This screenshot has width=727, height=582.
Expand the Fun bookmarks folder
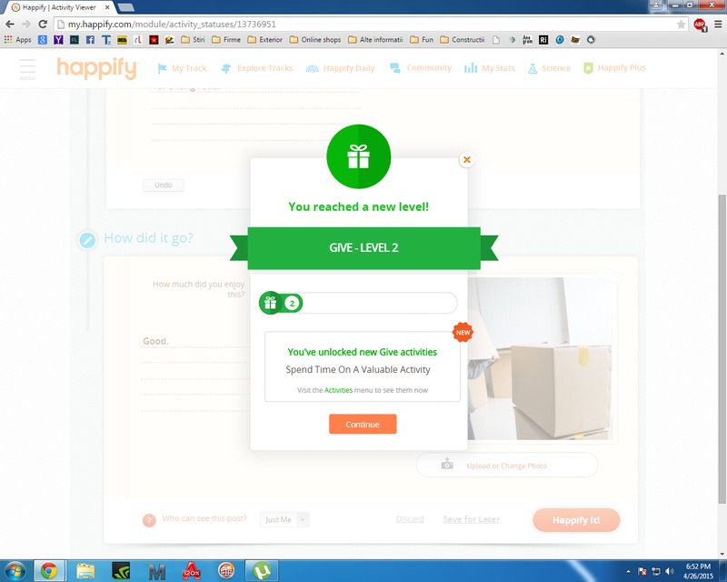click(422, 40)
